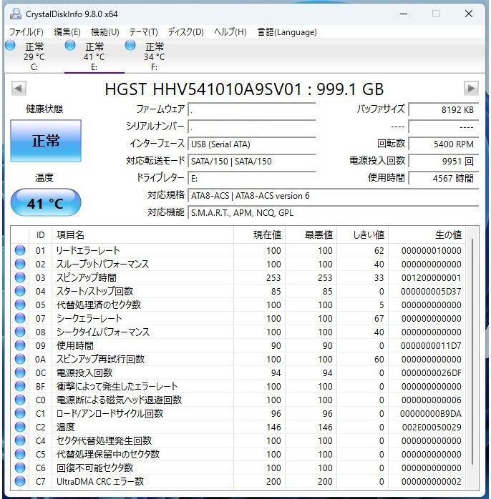
Task: Click status orb for ID C0 磁気ヘッド退避回数
Action: pyautogui.click(x=20, y=400)
